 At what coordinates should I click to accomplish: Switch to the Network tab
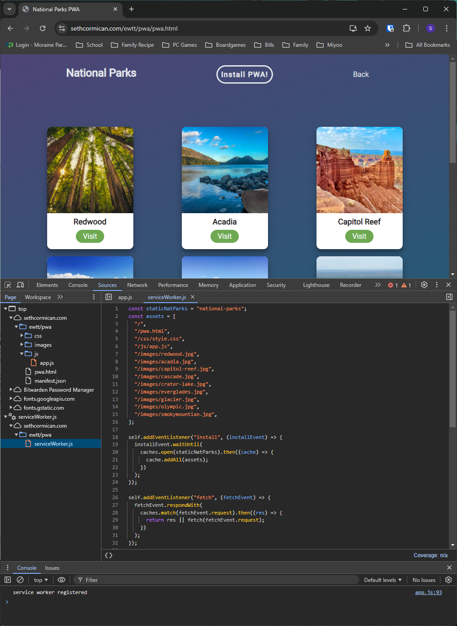137,285
